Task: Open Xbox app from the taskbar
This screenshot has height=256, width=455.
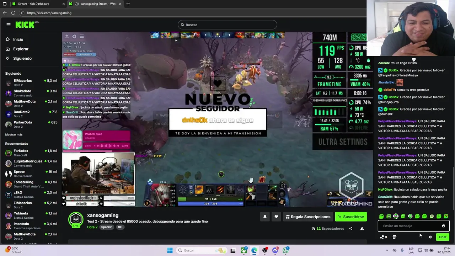Action: tap(244, 250)
